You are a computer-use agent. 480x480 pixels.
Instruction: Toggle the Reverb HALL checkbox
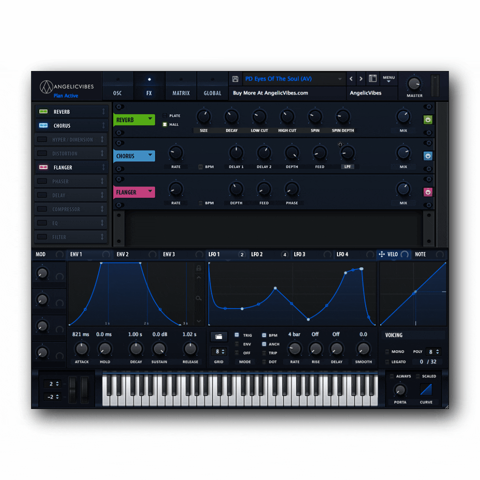(165, 125)
